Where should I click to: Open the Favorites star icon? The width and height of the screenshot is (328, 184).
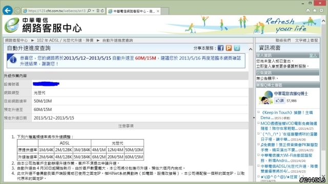click(315, 10)
